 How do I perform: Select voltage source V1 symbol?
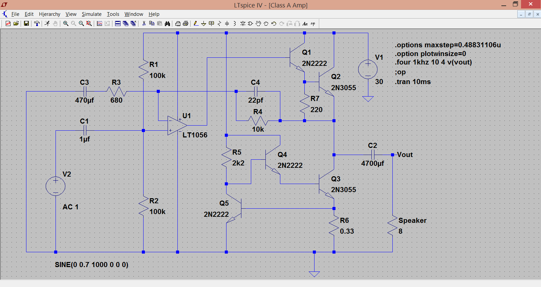point(368,69)
